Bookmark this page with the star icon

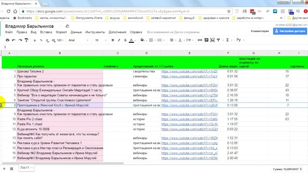pos(229,11)
